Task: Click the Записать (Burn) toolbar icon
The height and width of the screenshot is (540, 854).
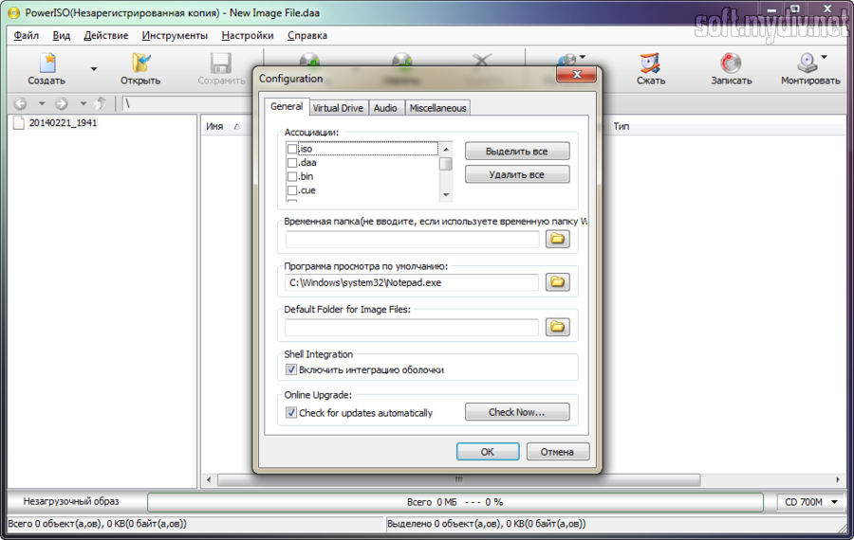Action: (x=731, y=69)
